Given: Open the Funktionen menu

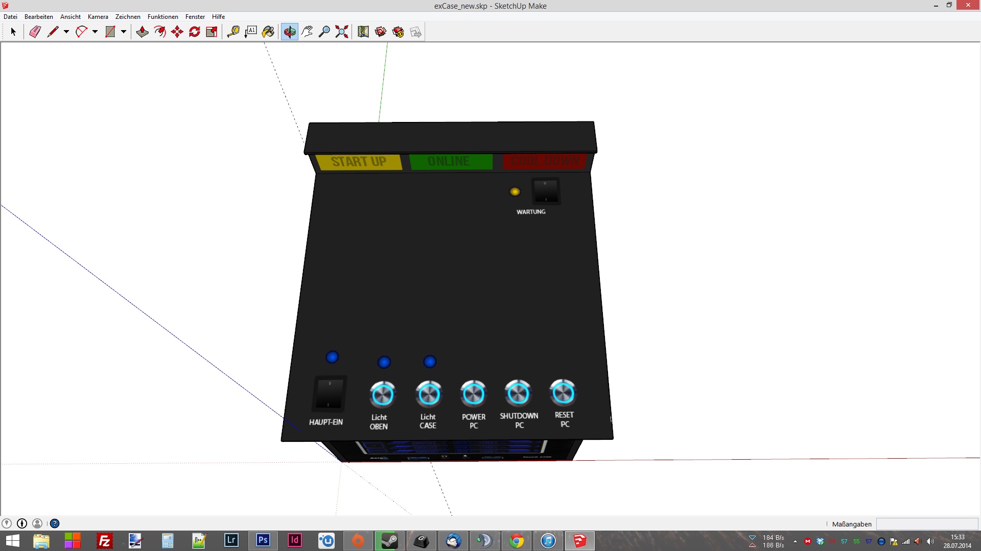Looking at the screenshot, I should pos(162,17).
